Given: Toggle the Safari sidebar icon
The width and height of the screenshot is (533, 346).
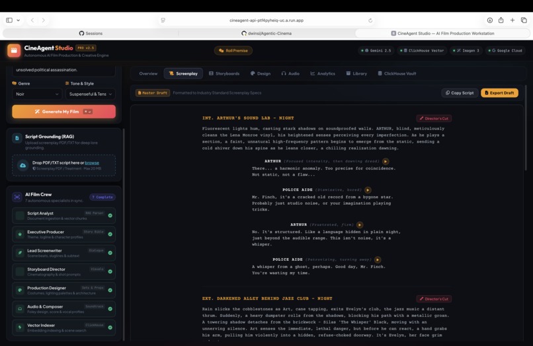Looking at the screenshot, I should click(x=9, y=20).
